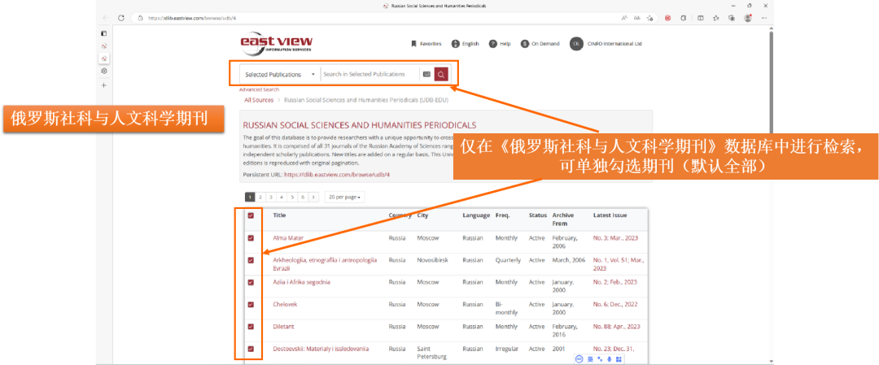This screenshot has width=879, height=365.
Task: Go to page 3 of results
Action: coord(271,197)
